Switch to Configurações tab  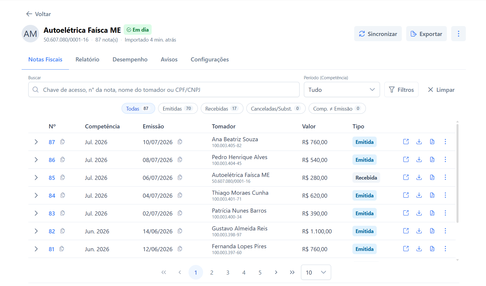(x=210, y=59)
